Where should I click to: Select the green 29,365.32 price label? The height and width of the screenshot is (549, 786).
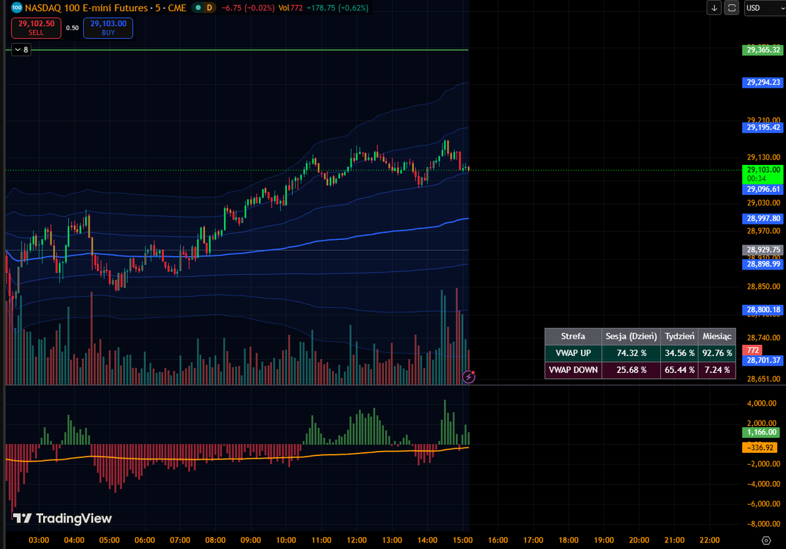[763, 50]
